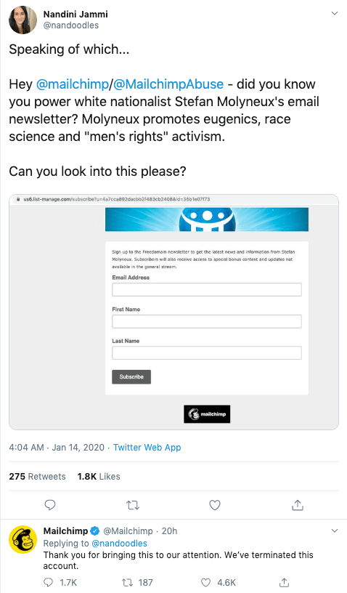Share Mailchimp's reply tweet
Screen dimensions: 347x593
(x=285, y=582)
